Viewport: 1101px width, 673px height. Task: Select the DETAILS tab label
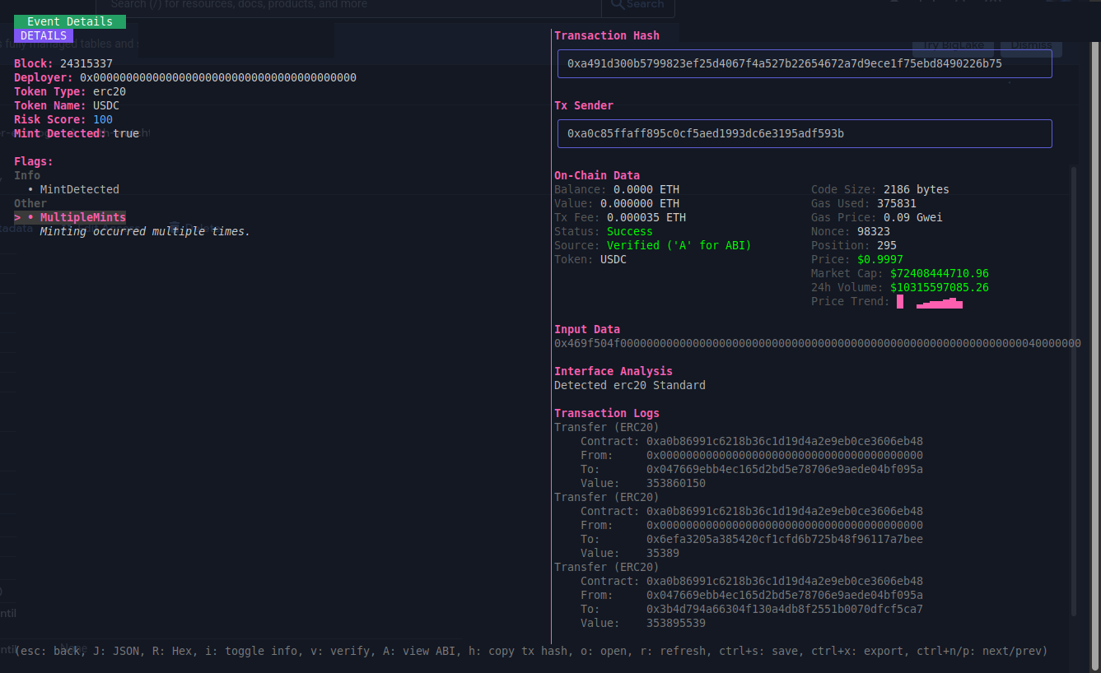pyautogui.click(x=44, y=35)
